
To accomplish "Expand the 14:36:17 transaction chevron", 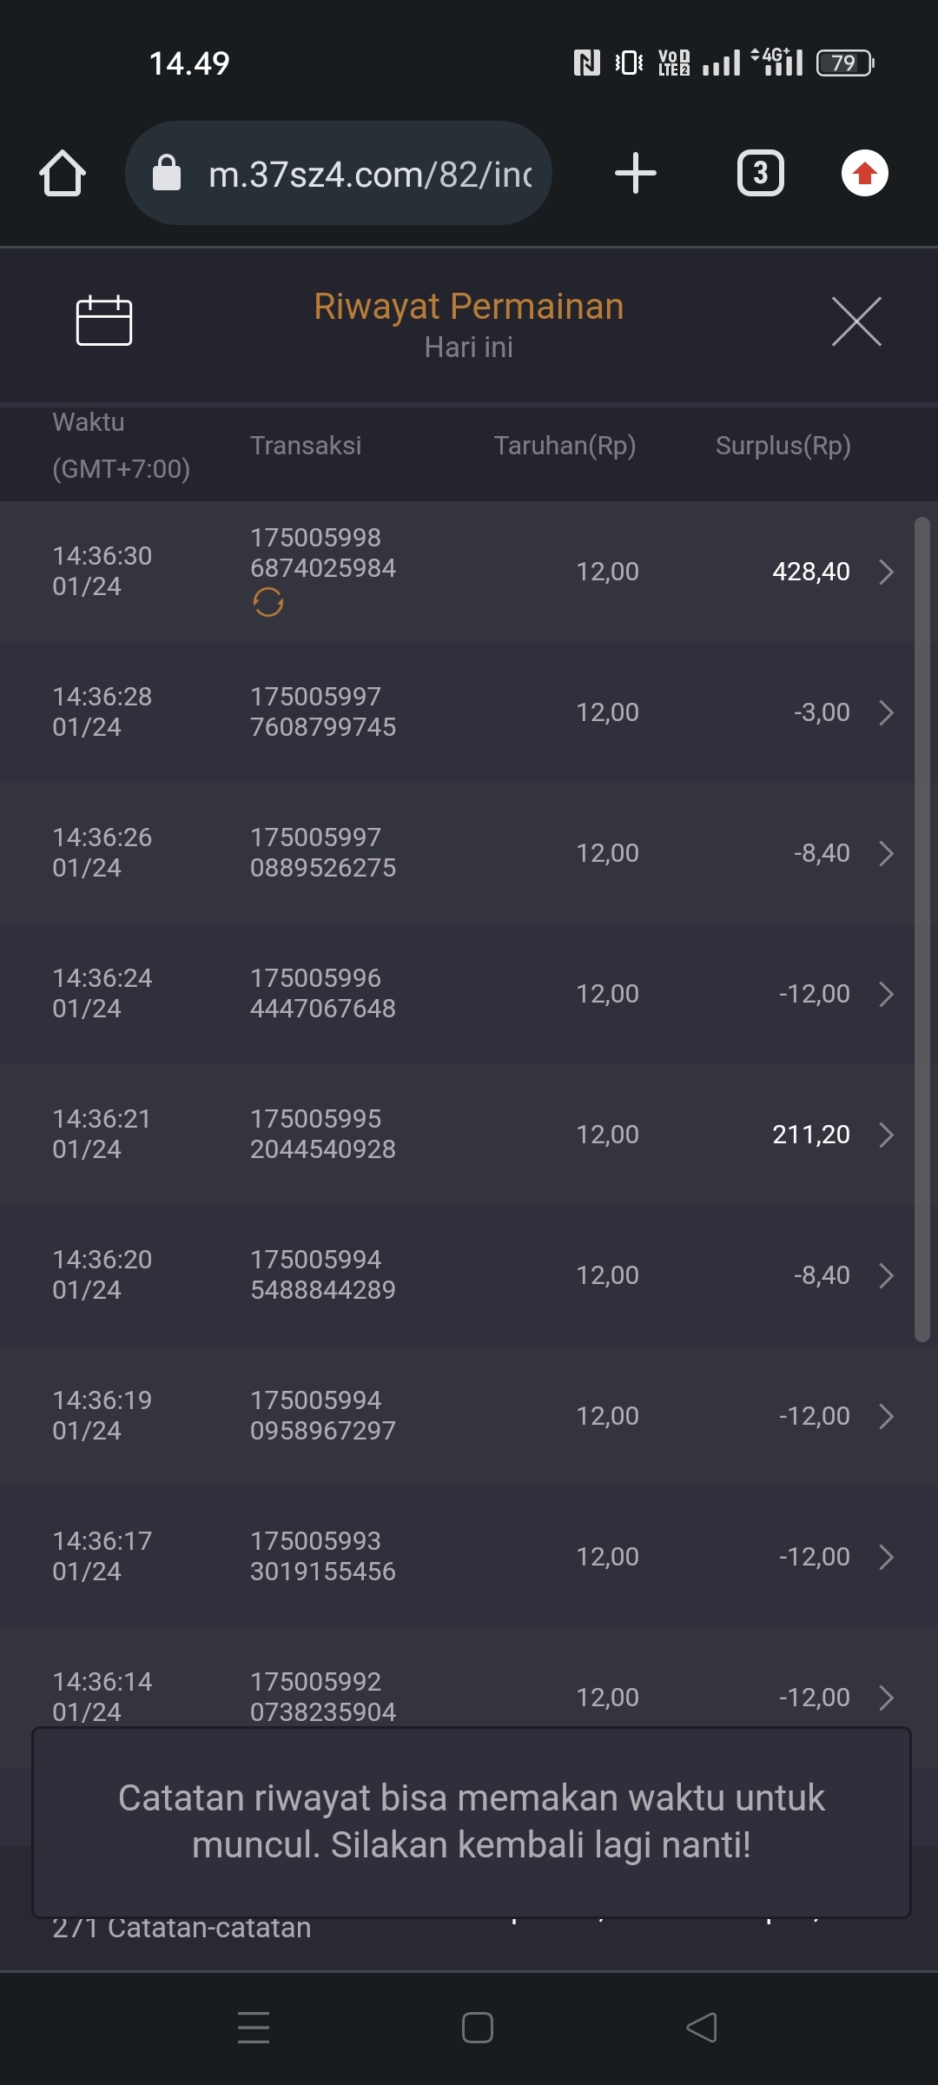I will click(886, 1557).
